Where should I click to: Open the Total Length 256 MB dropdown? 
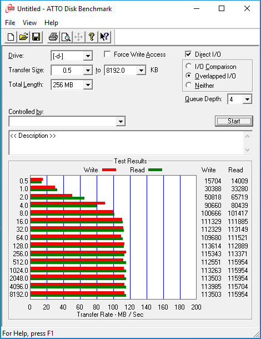tap(88, 84)
